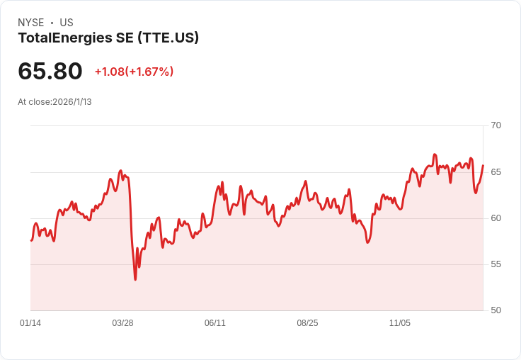Click the 70 price axis label
This screenshot has width=521, height=360.
tap(496, 125)
